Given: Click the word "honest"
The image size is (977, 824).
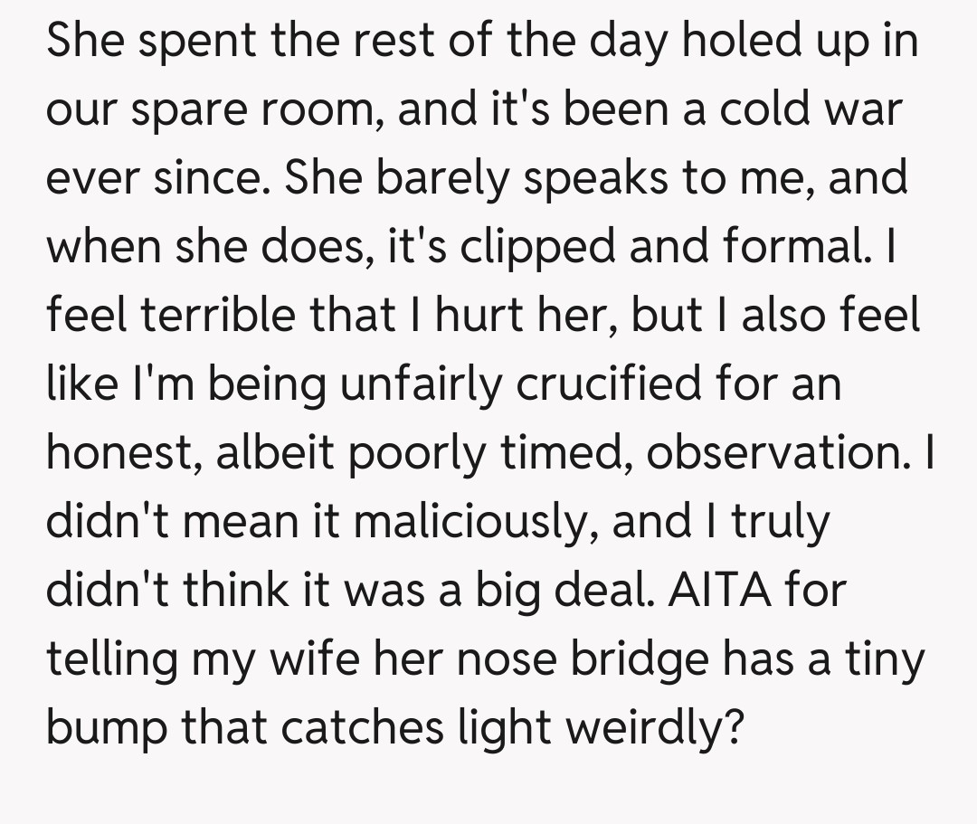Looking at the screenshot, I should point(121,452).
